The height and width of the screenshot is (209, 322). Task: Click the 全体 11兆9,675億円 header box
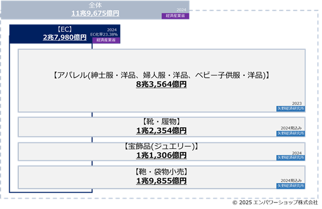point(95,10)
